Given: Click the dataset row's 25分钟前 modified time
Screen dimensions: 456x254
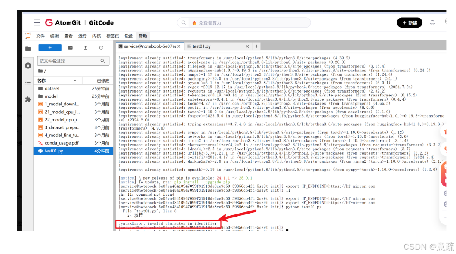Looking at the screenshot, I should tap(101, 88).
